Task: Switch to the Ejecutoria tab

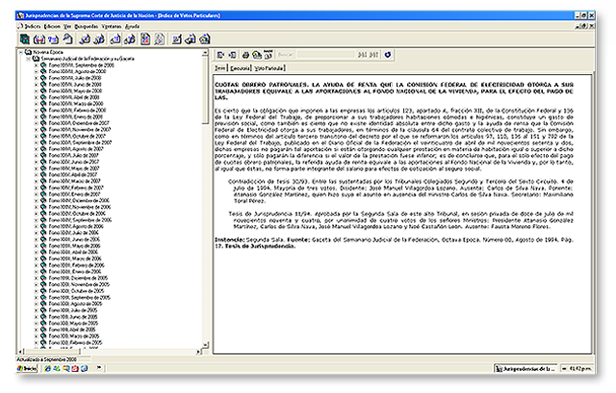Action: 240,68
